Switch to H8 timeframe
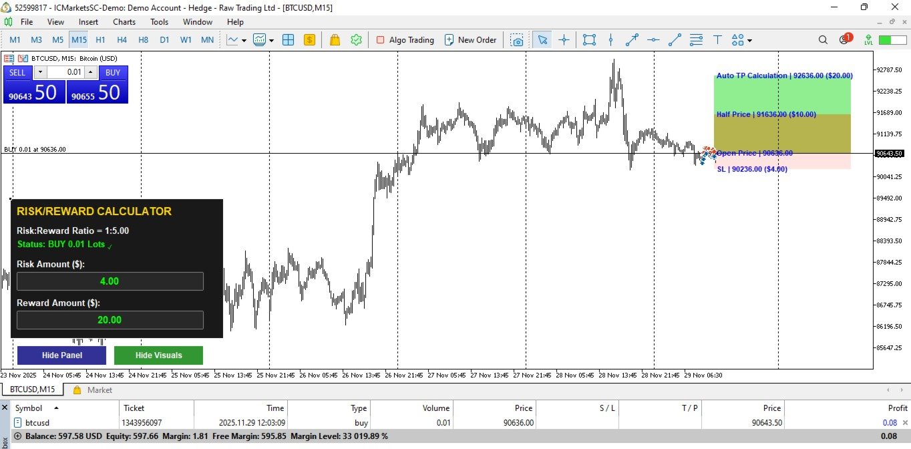 click(x=143, y=40)
